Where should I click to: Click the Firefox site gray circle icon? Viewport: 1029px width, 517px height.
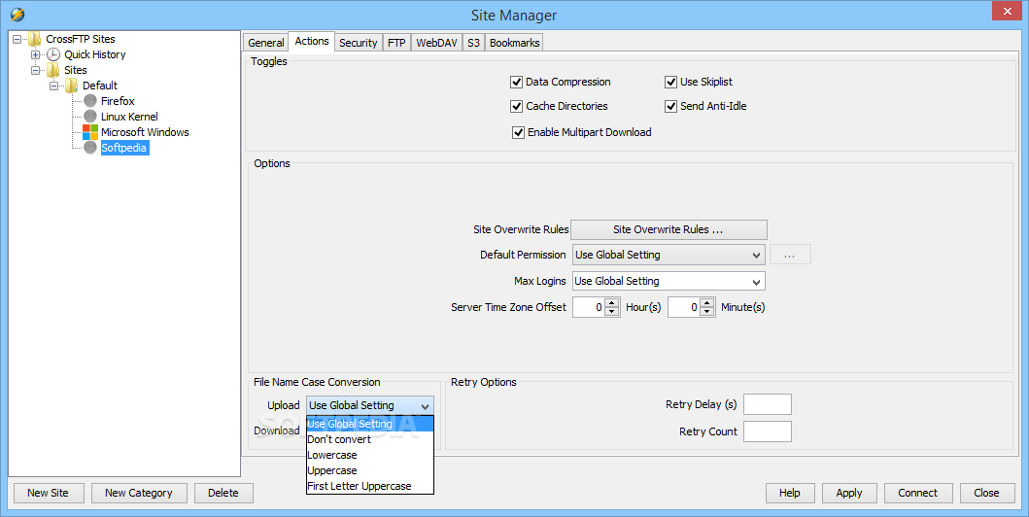[90, 101]
